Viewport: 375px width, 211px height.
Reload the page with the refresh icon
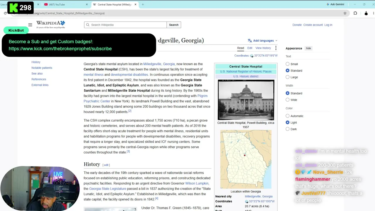[5, 13]
